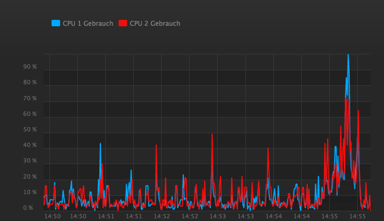
Task: Click the blue CPU 1 legend swatch
Action: point(56,23)
